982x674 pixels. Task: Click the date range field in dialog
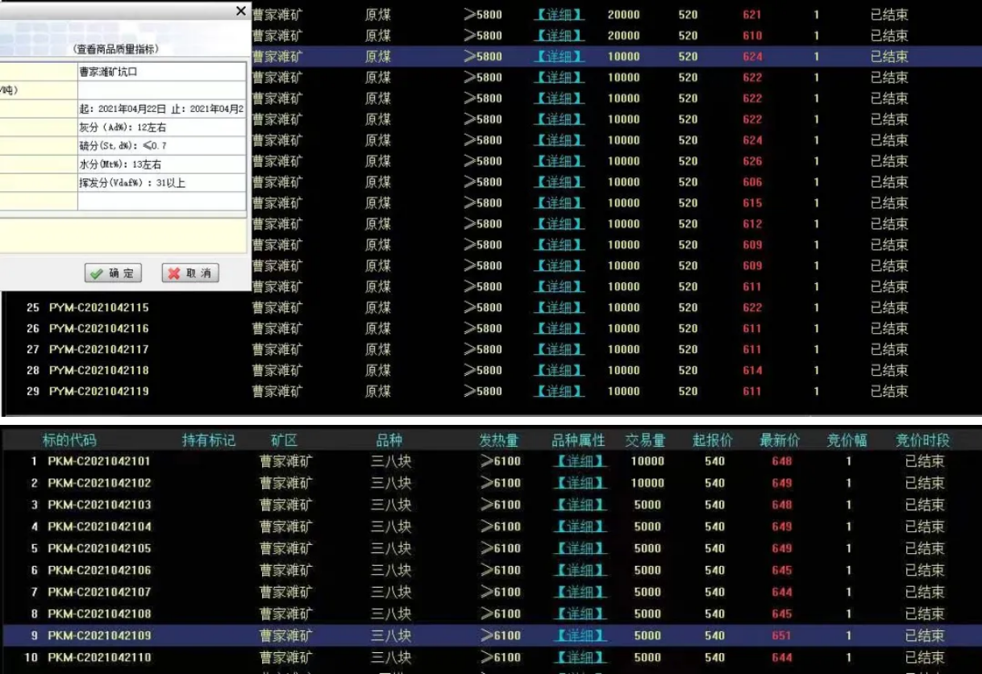pyautogui.click(x=161, y=109)
